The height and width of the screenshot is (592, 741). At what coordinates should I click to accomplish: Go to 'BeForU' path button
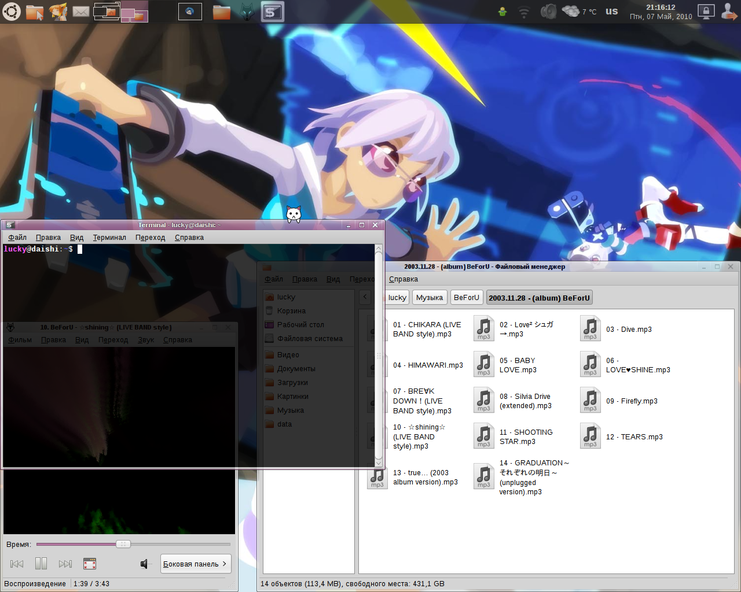(x=467, y=298)
